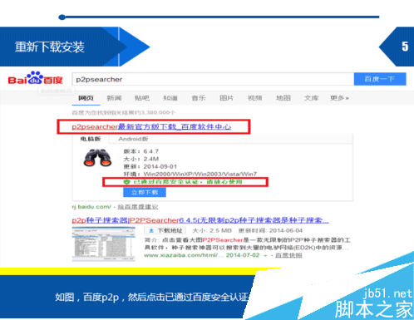Go to the 地图 map tab
The image size is (414, 320).
click(283, 98)
